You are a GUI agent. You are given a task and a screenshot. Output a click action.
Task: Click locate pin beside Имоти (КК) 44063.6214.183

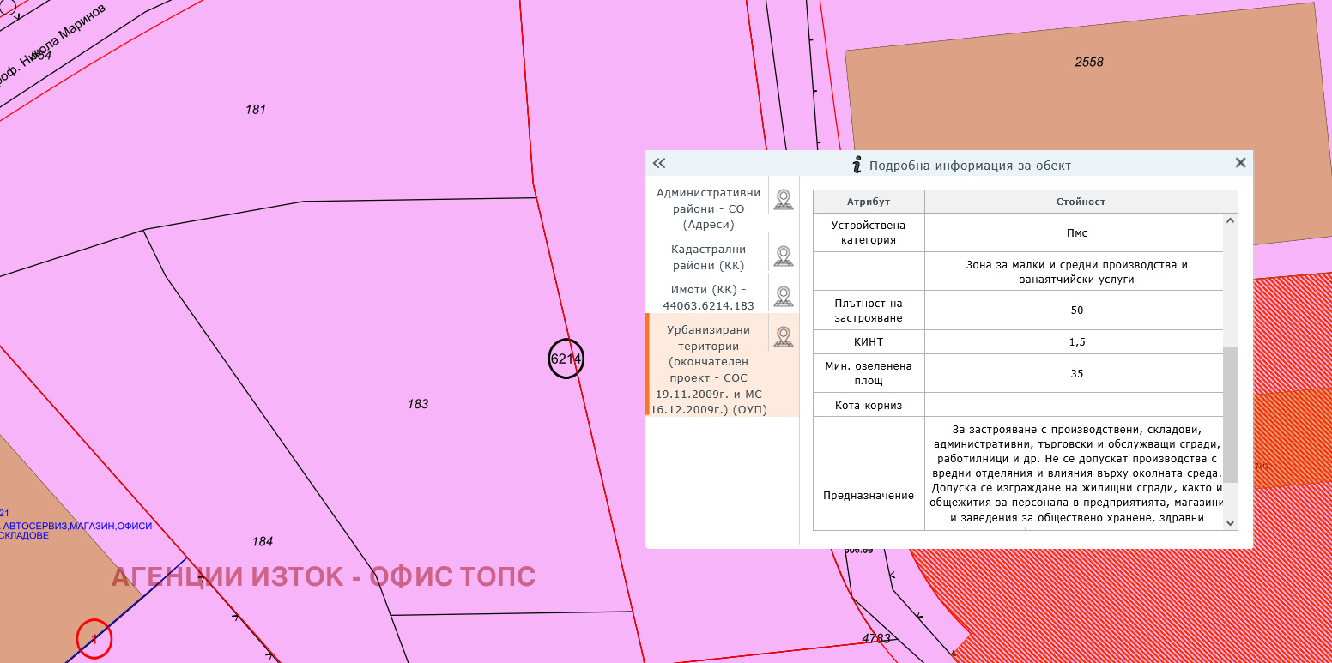783,297
